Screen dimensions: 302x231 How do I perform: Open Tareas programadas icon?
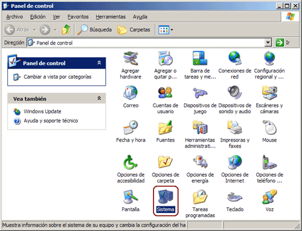[200, 197]
